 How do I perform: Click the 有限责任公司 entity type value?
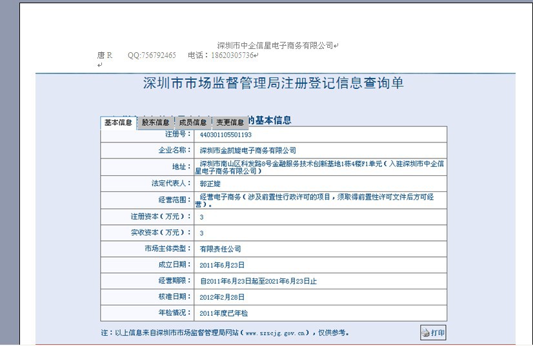pos(220,249)
